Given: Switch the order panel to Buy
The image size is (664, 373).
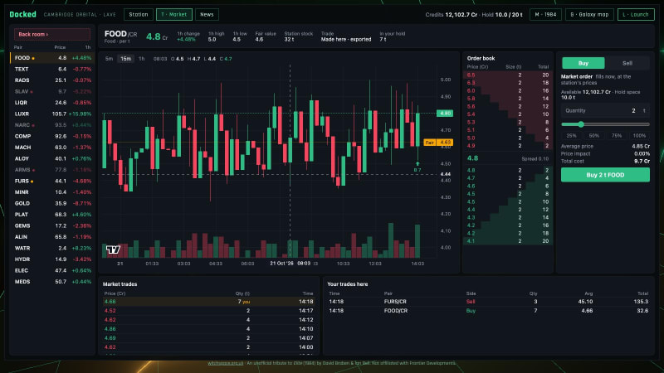Looking at the screenshot, I should click(583, 63).
